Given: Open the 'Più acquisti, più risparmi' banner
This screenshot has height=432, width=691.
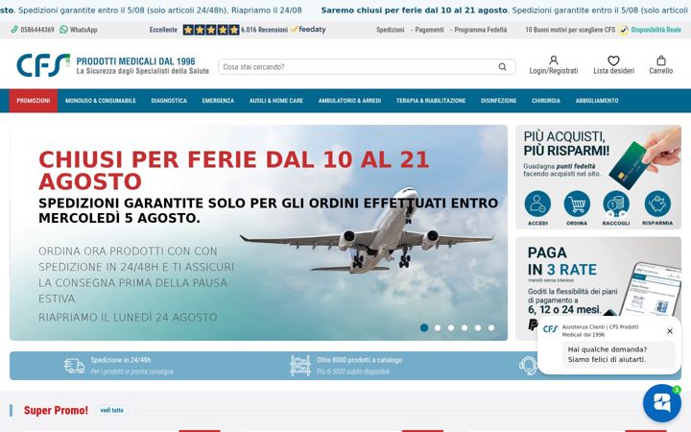Looking at the screenshot, I should [599, 178].
